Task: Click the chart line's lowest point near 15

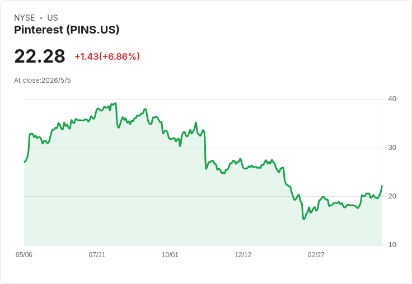Action: click(x=304, y=219)
